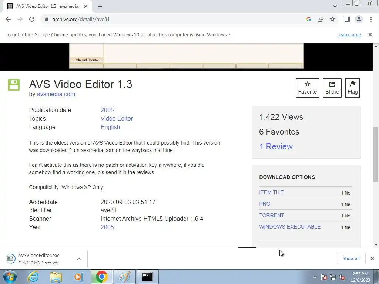Jump to the 1 Review link
Screen dimensions: 379x284
pos(276,146)
